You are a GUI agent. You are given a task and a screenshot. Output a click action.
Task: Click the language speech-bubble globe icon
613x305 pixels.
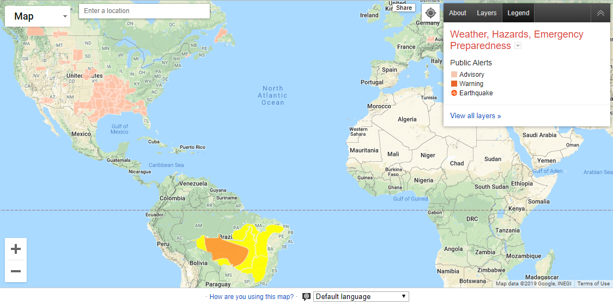[306, 297]
